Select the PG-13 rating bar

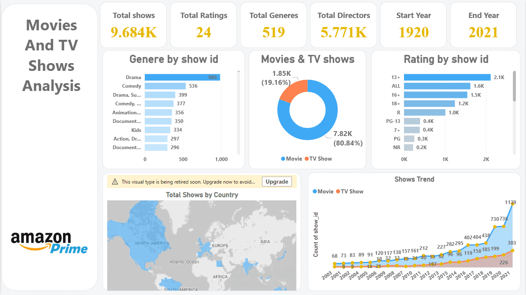[x=412, y=121]
